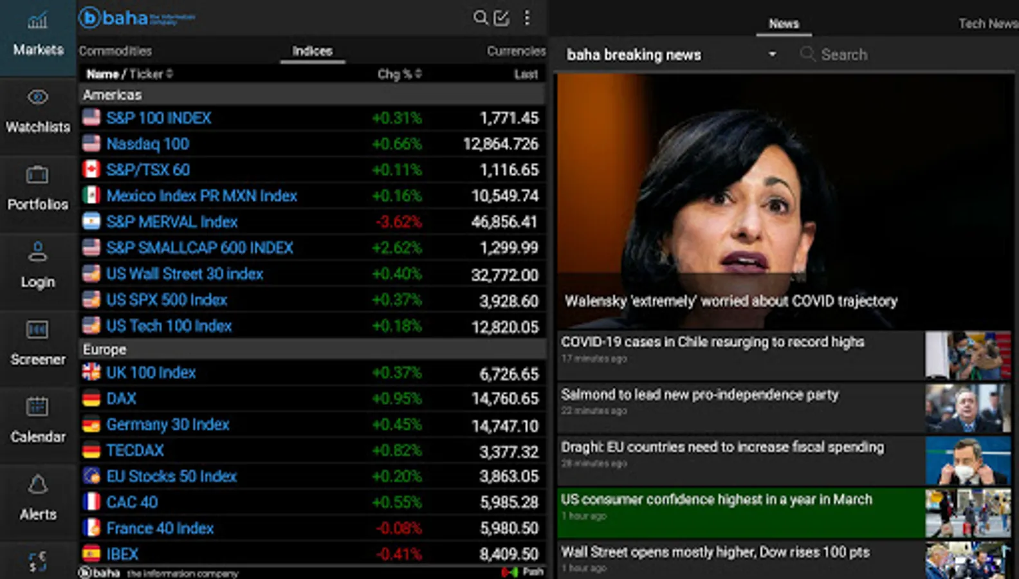The width and height of the screenshot is (1019, 579).
Task: Click the Wall Street opens higher thumbnail
Action: point(968,560)
